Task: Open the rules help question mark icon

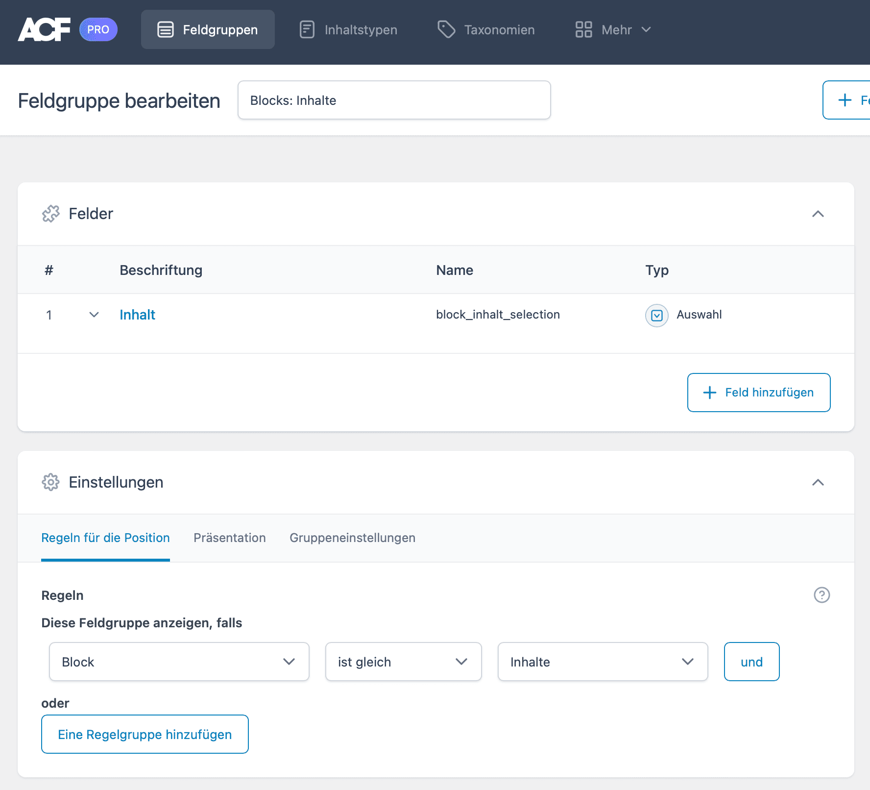Action: pos(822,595)
